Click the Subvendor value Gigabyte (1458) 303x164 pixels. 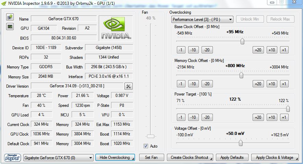pyautogui.click(x=109, y=48)
